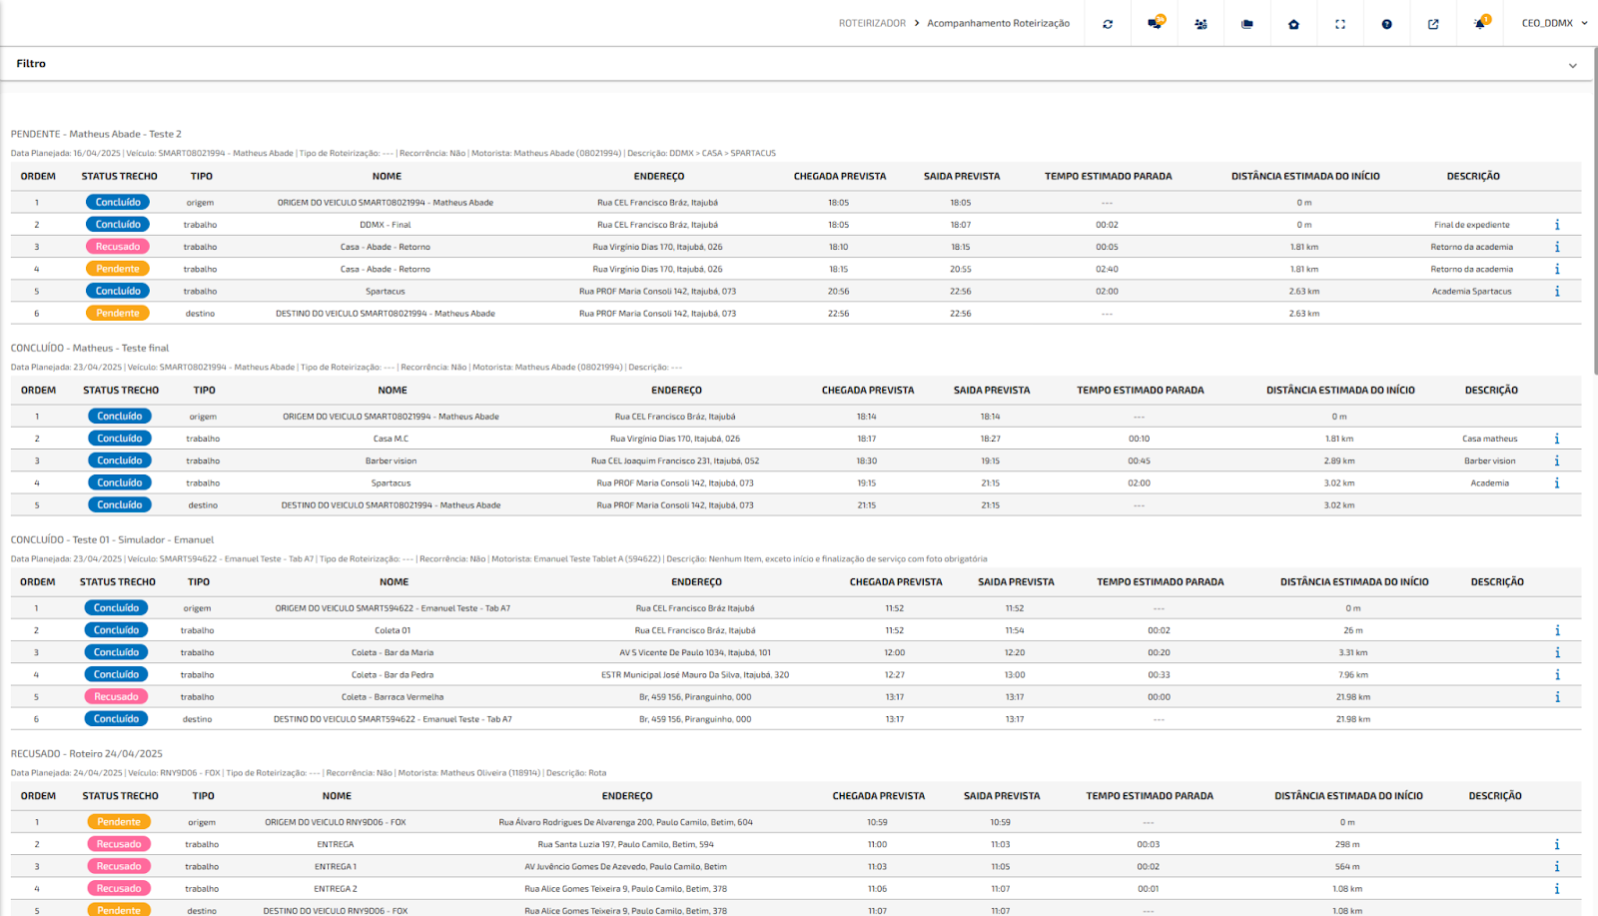The height and width of the screenshot is (916, 1598).
Task: Select heading 'CONCLUÍDO - Matheus - Teste final'
Action: pos(90,348)
